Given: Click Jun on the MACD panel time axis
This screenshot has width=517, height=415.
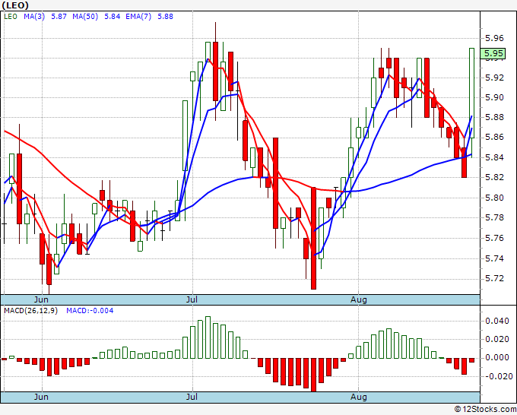Looking at the screenshot, I should (x=41, y=397).
